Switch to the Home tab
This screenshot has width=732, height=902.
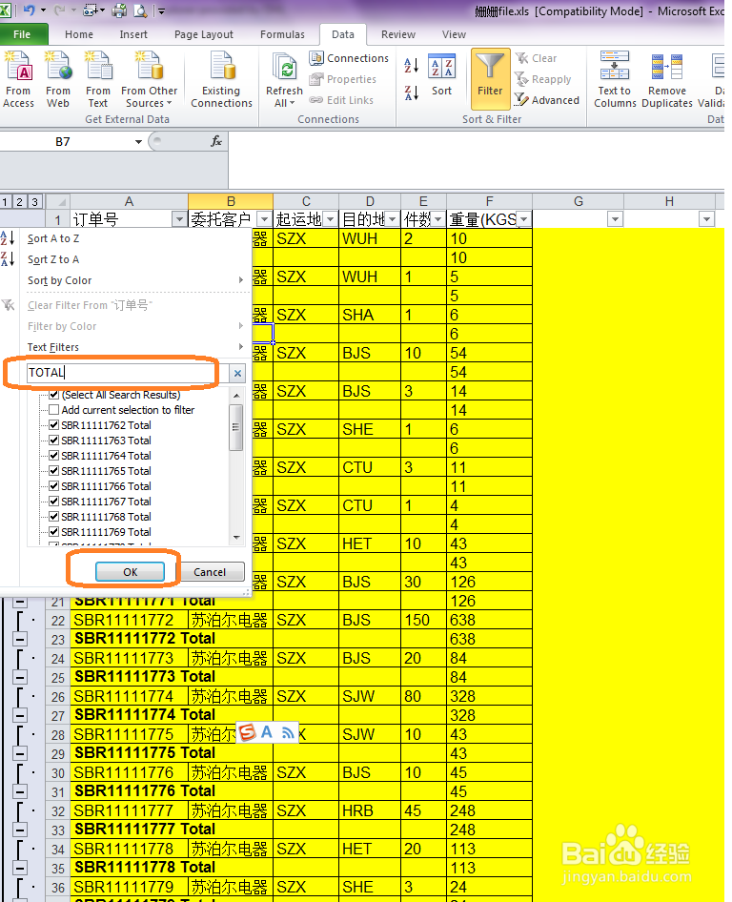[79, 34]
